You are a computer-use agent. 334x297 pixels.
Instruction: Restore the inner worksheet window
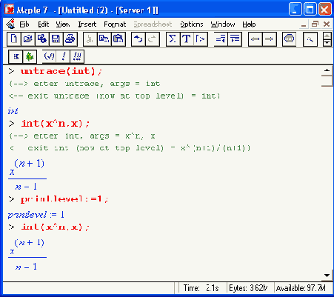pyautogui.click(x=315, y=24)
